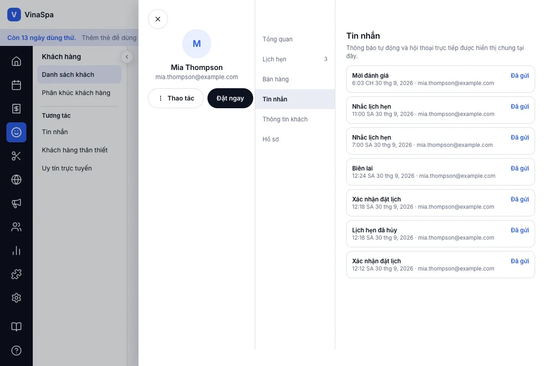Viewport: 546px width, 366px height.
Task: Open Phân khúc khách hàng in side menu
Action: tap(79, 93)
